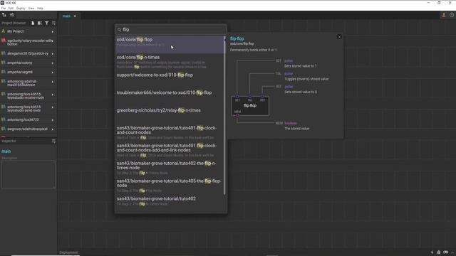This screenshot has height=256, width=456.
Task: Close the main patch tab
Action: (x=75, y=16)
